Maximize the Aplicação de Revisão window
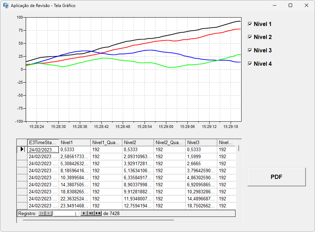The height and width of the screenshot is (232, 315). pos(290,5)
